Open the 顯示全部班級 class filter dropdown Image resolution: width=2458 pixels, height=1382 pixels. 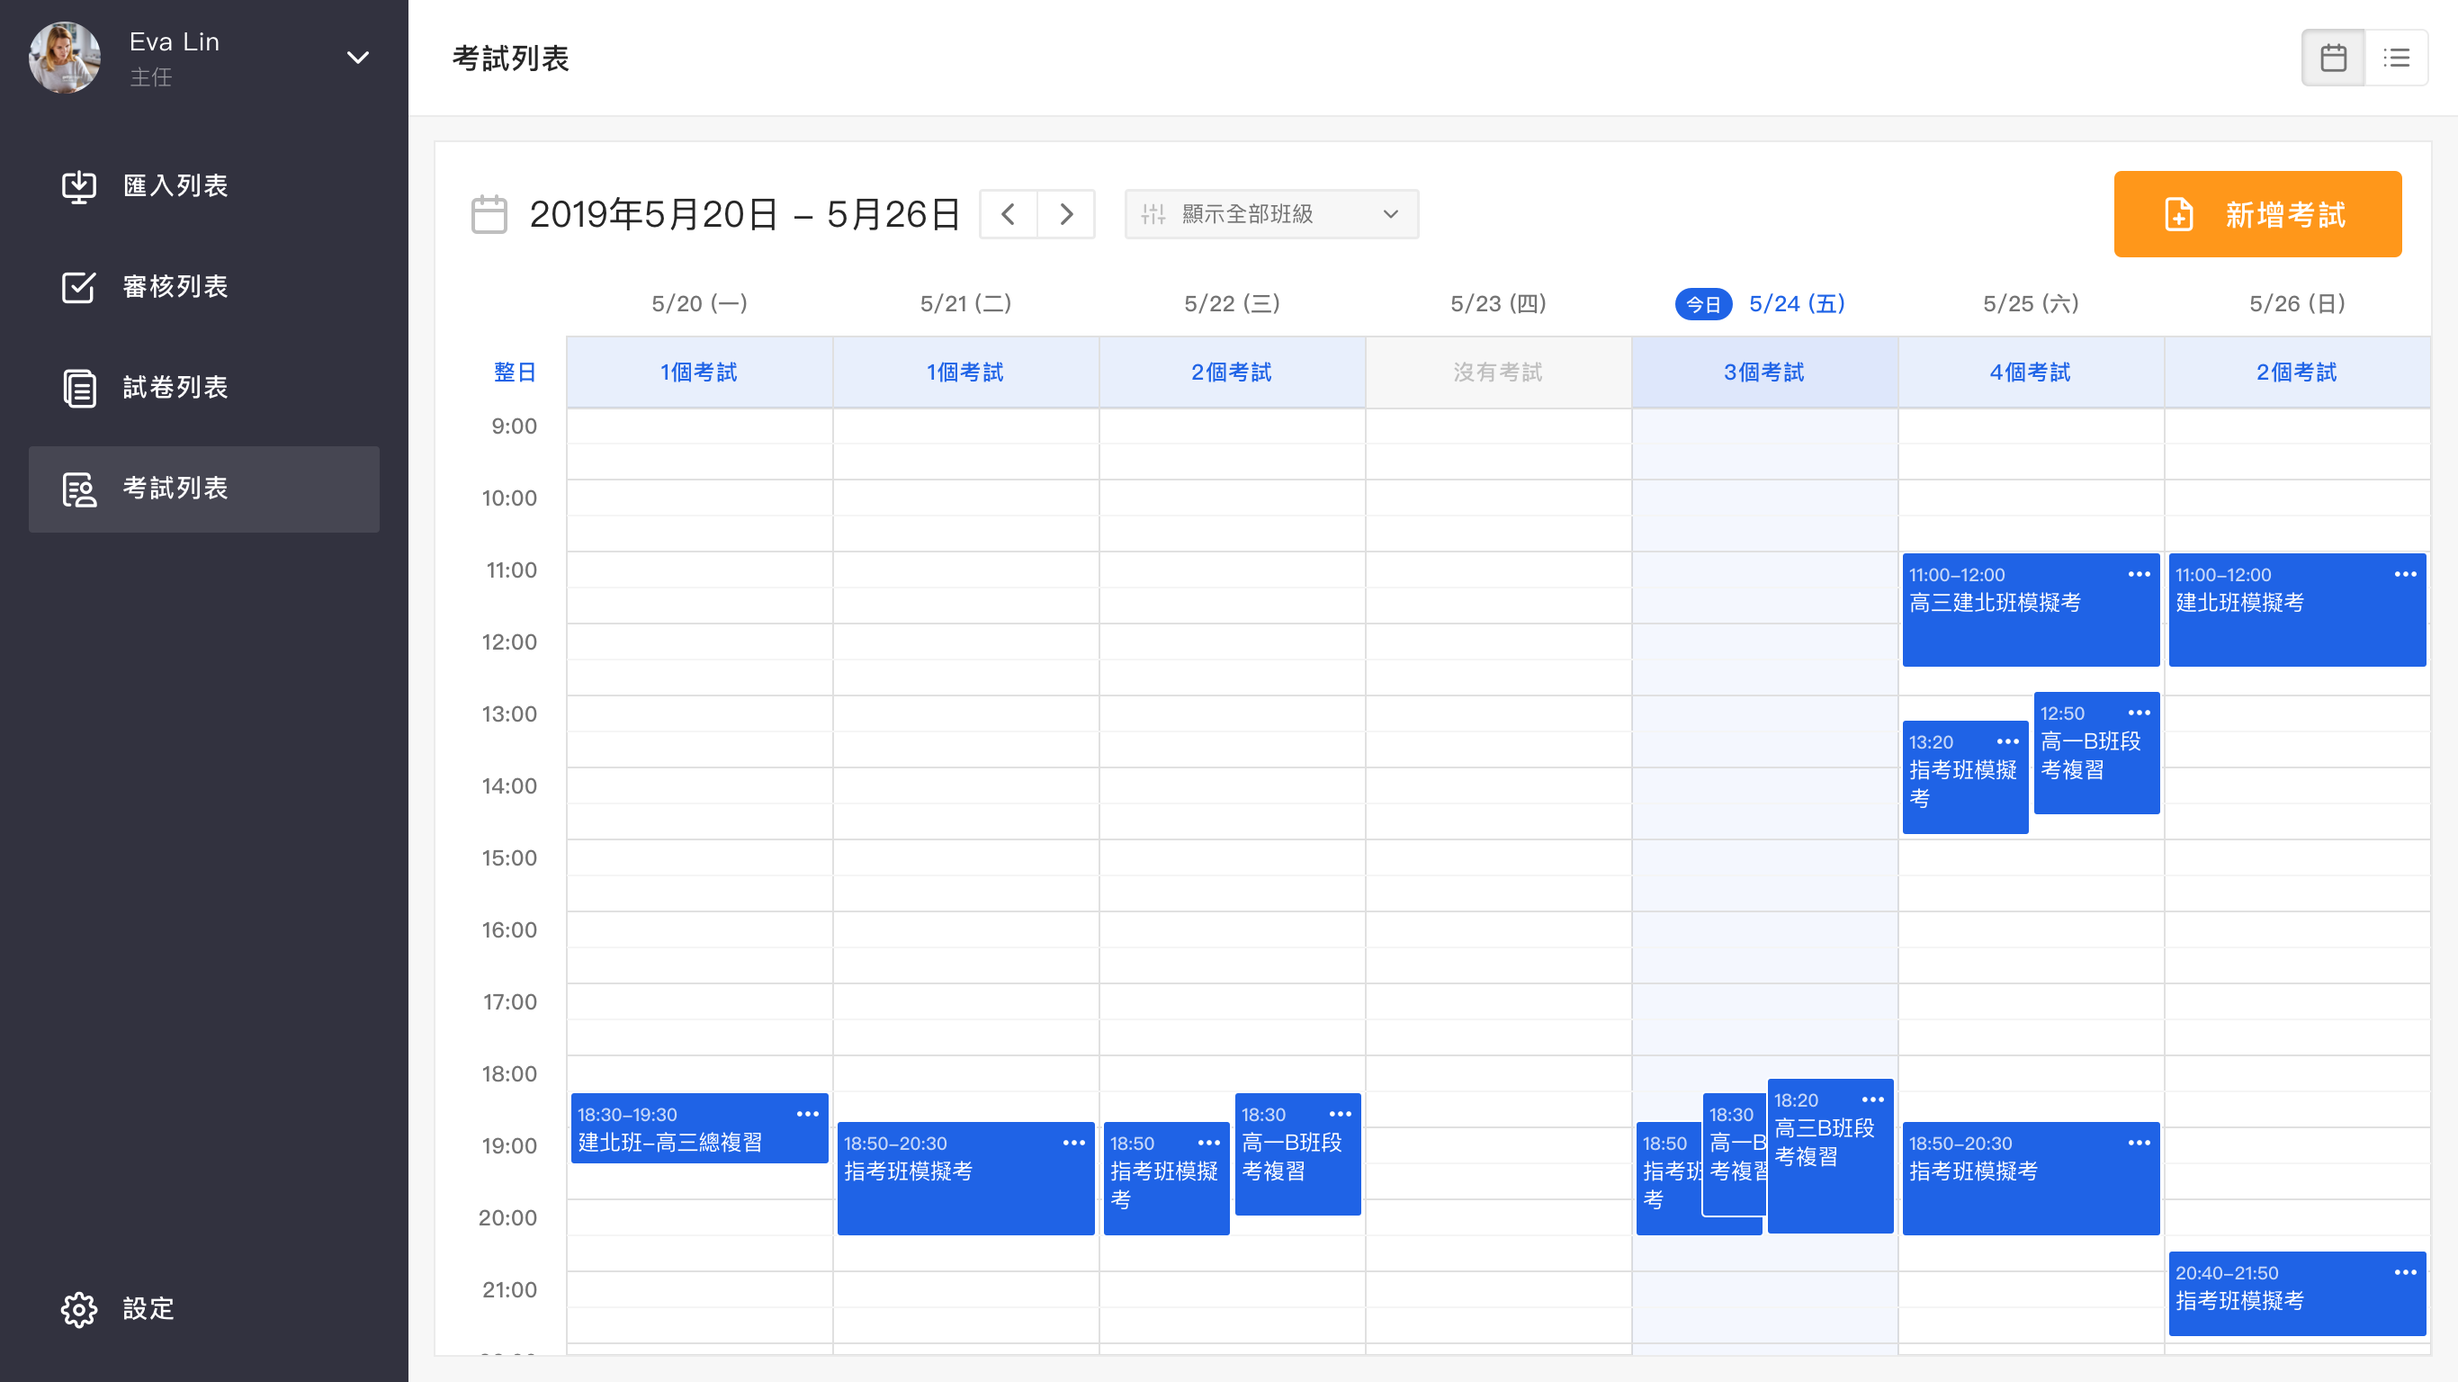click(1271, 214)
